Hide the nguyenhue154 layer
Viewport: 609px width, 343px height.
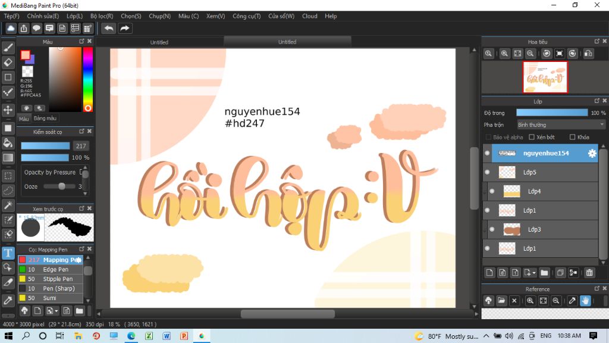pos(487,153)
